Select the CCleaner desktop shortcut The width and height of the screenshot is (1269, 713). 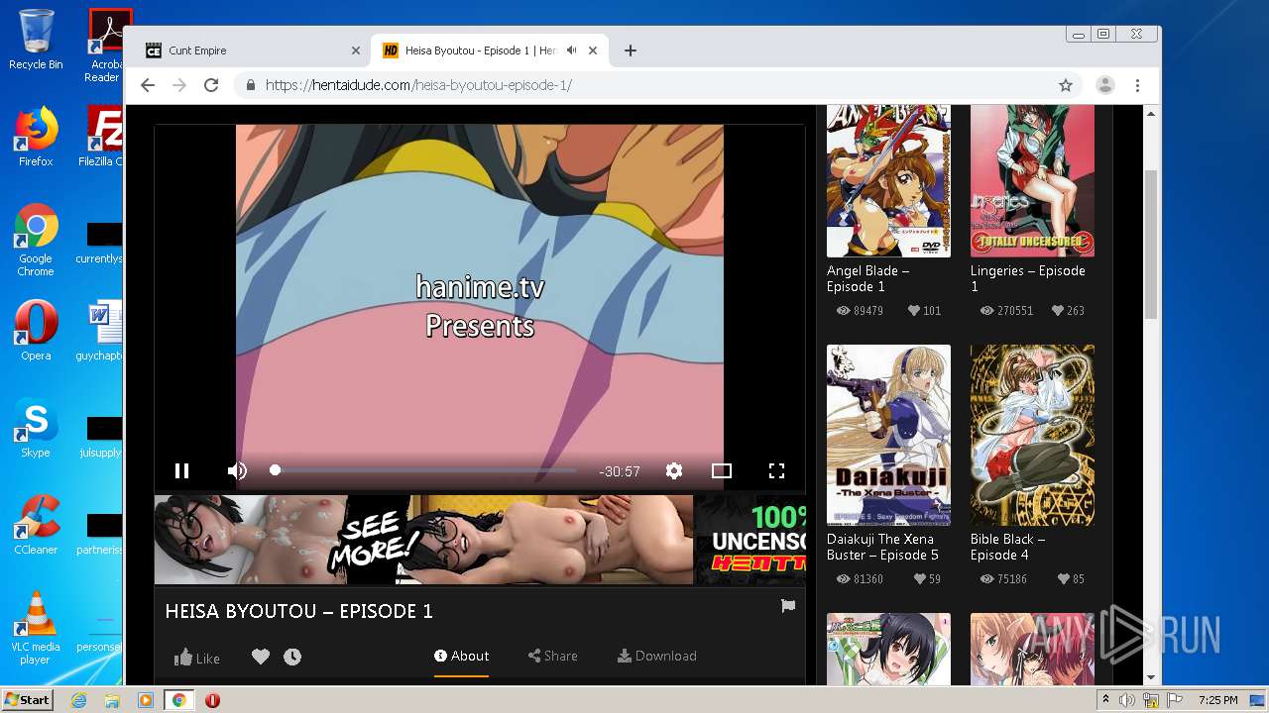click(x=36, y=525)
